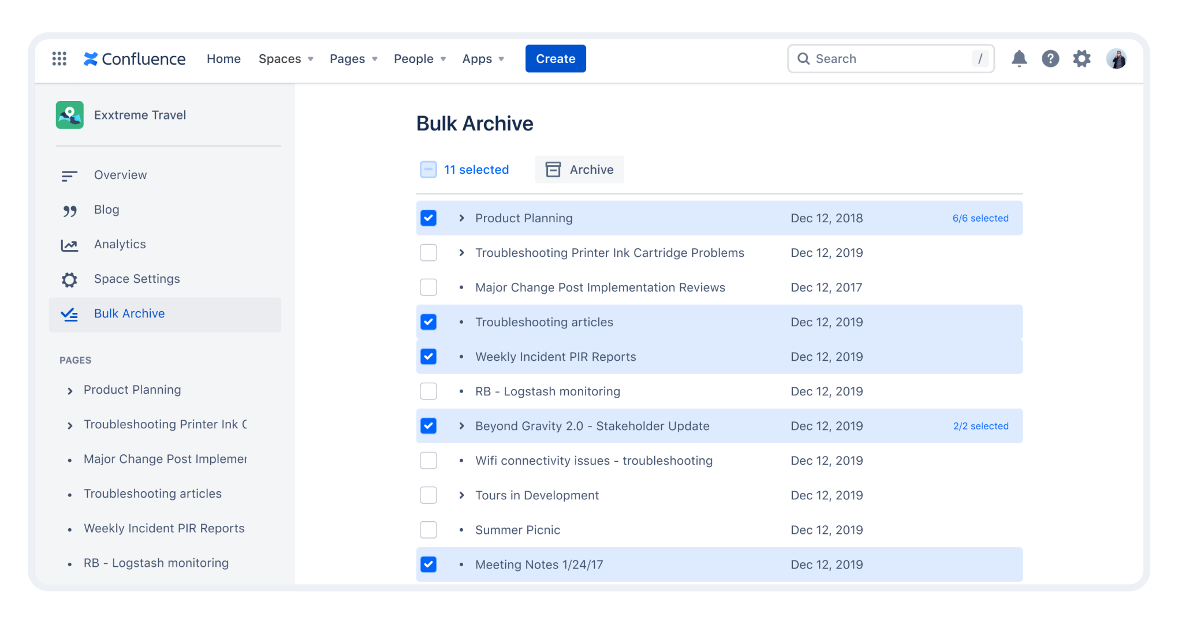Expand Beyond Gravity 2.0 - Stakeholder Update children

pyautogui.click(x=461, y=425)
